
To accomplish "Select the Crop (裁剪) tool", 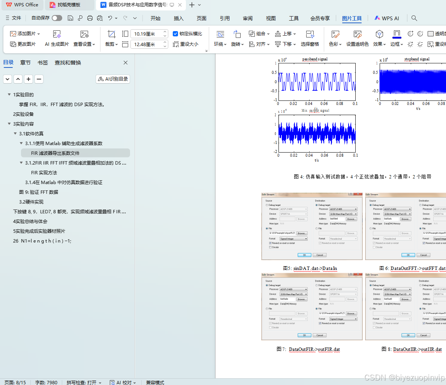I will pyautogui.click(x=112, y=38).
